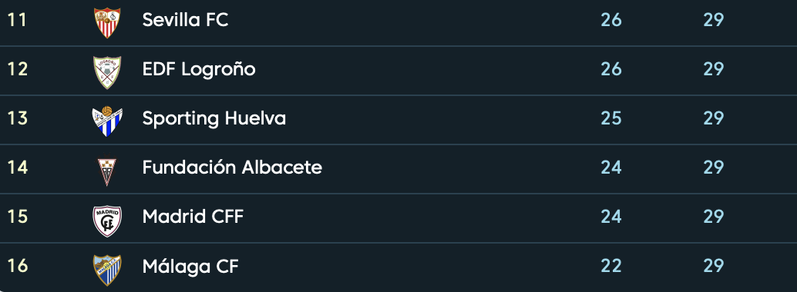This screenshot has width=797, height=292.
Task: Click Málaga CF's points value 22
Action: (x=611, y=266)
